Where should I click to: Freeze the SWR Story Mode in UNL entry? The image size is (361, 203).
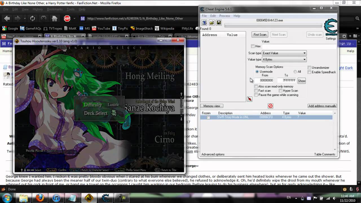coord(208,117)
